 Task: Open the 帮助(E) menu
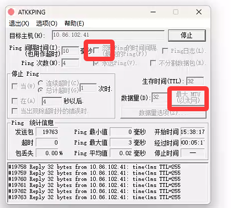coord(74,23)
